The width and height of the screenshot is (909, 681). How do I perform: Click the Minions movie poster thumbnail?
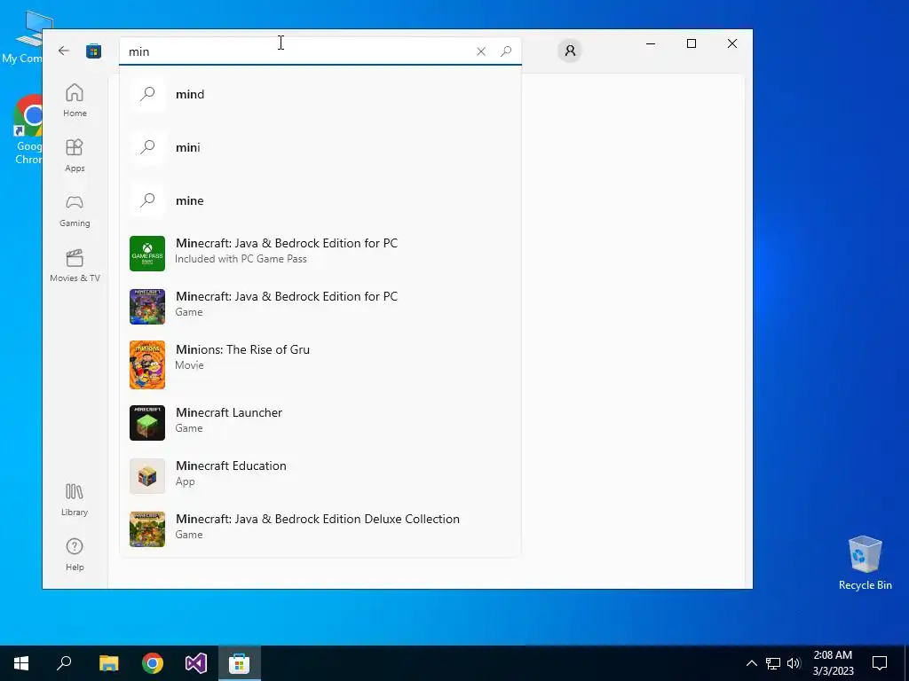[x=147, y=364]
